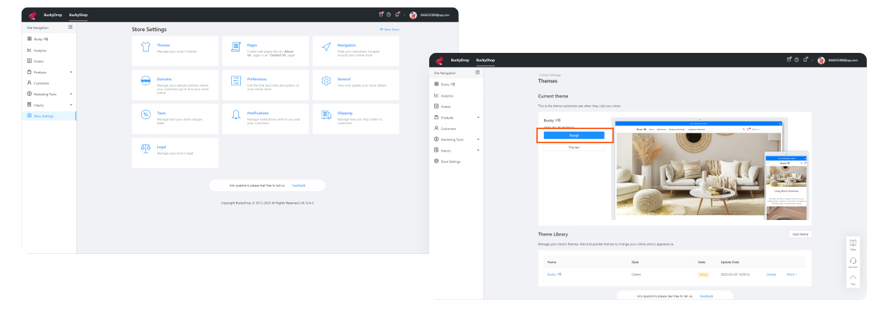Screen dimensions: 888x335
Task: Click user avatar in Themes window header
Action: pyautogui.click(x=821, y=60)
